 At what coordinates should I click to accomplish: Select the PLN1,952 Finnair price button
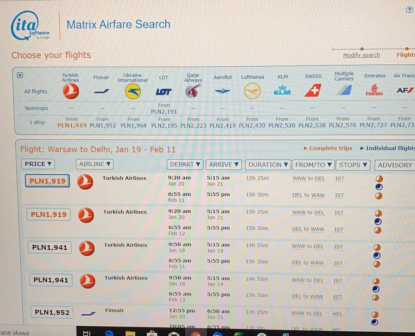pyautogui.click(x=52, y=313)
